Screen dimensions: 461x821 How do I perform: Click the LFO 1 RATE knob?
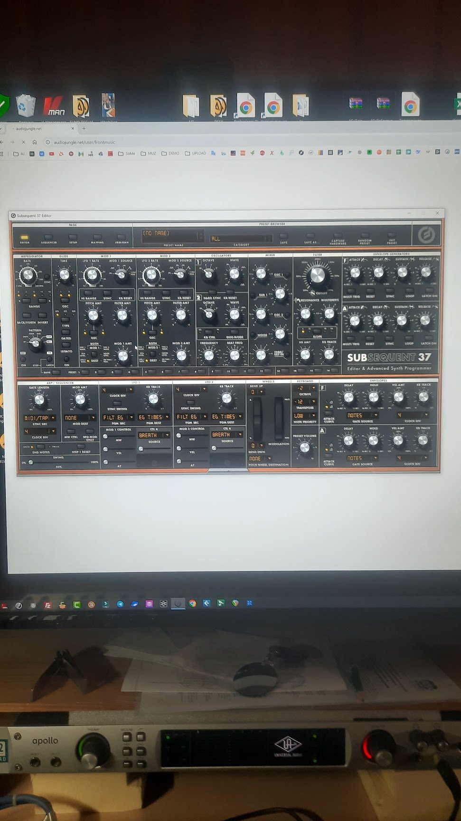[x=92, y=275]
